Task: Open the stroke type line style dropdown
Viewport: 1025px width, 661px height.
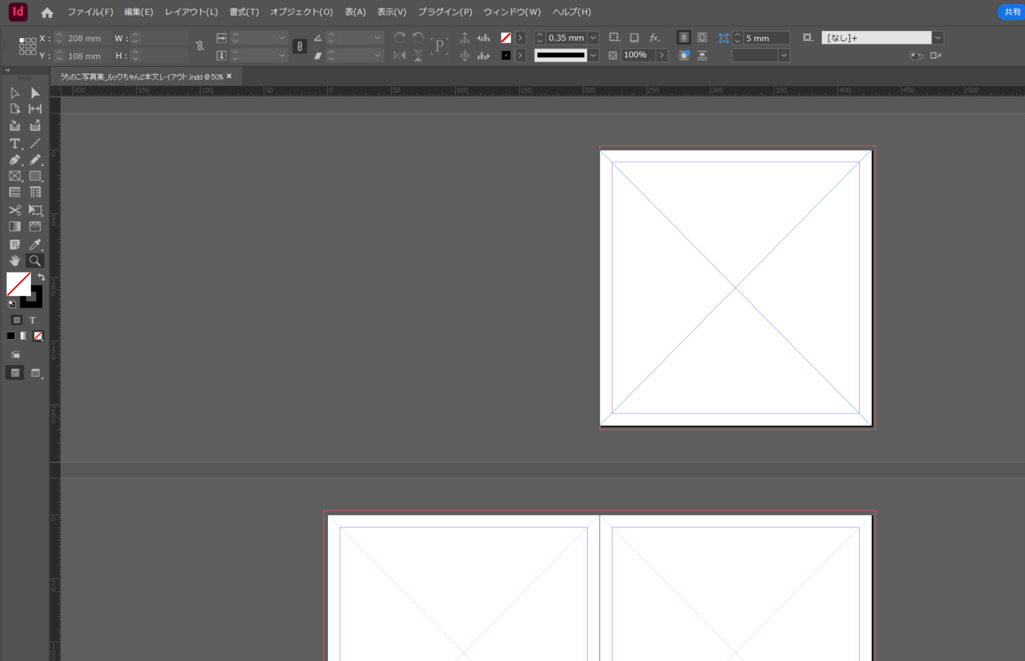Action: (x=593, y=55)
